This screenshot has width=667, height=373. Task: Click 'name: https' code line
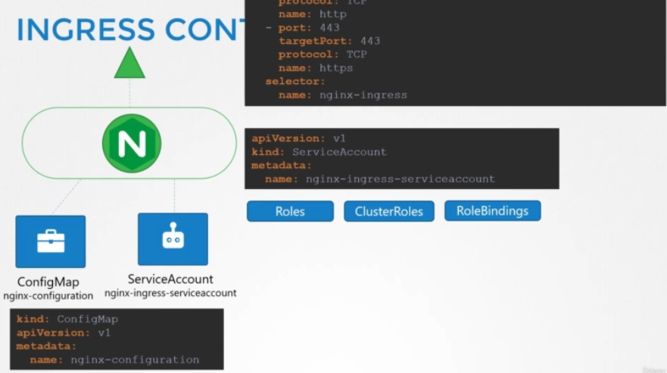click(x=316, y=68)
